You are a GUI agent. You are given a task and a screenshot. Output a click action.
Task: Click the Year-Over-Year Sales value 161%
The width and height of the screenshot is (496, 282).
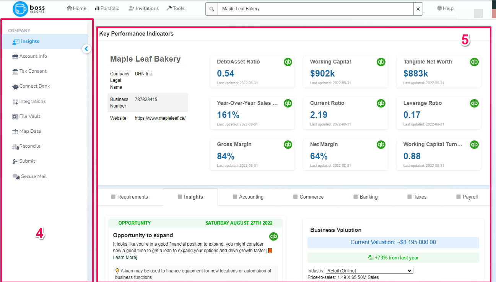[228, 115]
